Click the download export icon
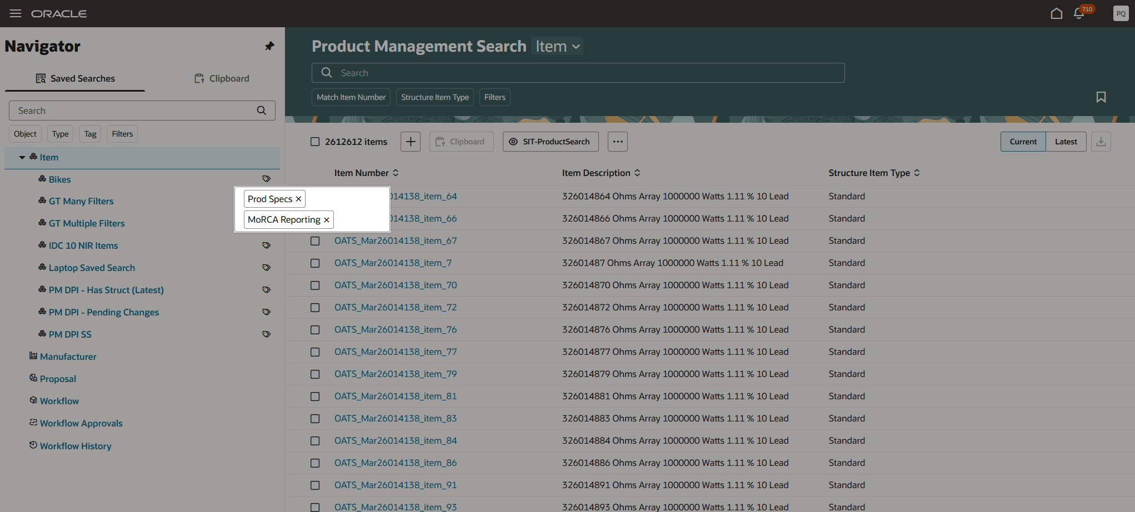The height and width of the screenshot is (512, 1135). 1101,142
